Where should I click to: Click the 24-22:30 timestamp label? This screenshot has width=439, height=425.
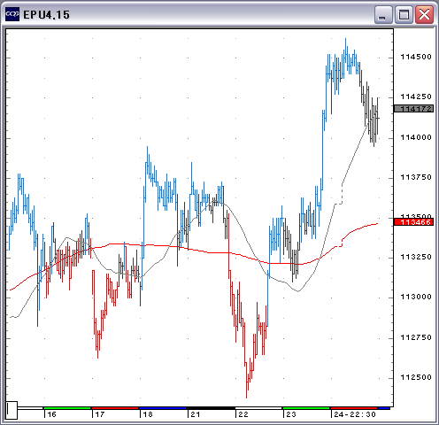click(x=355, y=414)
